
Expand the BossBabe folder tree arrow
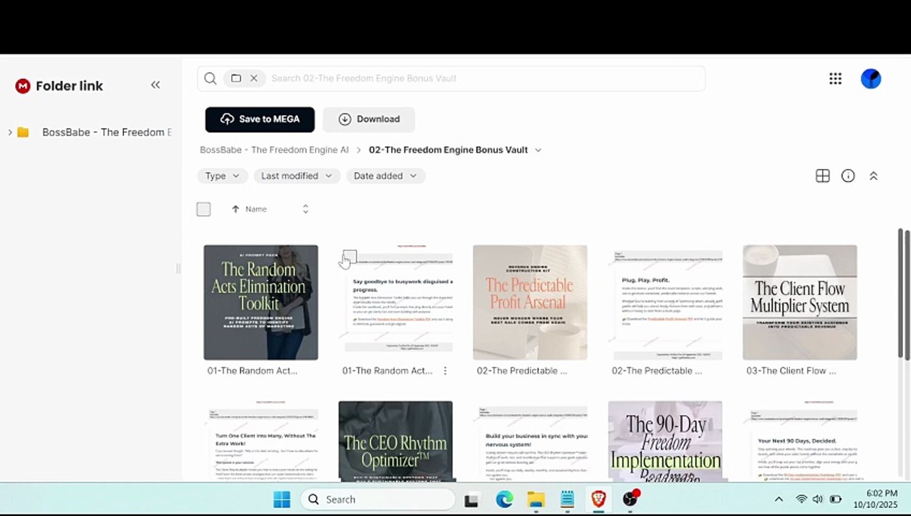(x=9, y=133)
